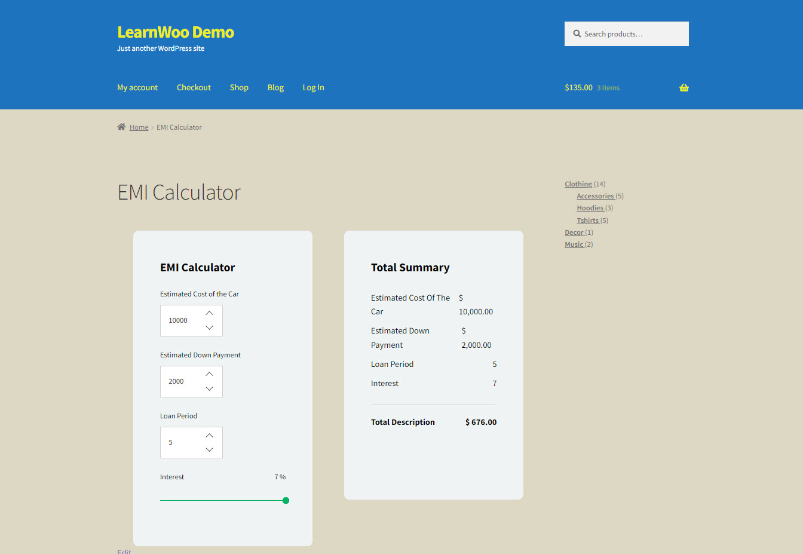Click the search magnifier icon

[577, 33]
